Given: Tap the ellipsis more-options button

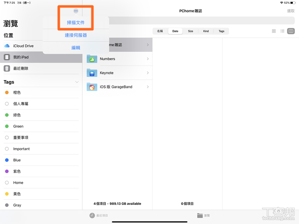Looking at the screenshot, I should (76, 11).
